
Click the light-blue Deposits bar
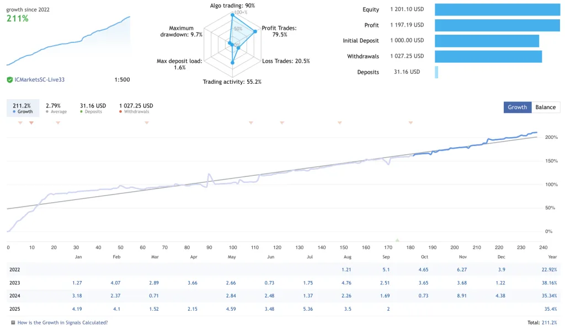click(436, 72)
